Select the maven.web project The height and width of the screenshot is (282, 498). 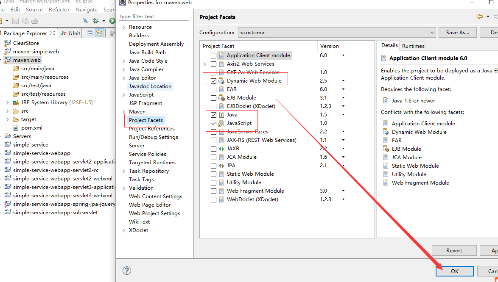point(27,60)
